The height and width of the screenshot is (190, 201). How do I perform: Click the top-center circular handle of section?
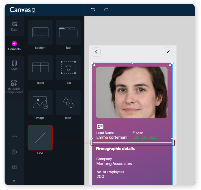132,63
